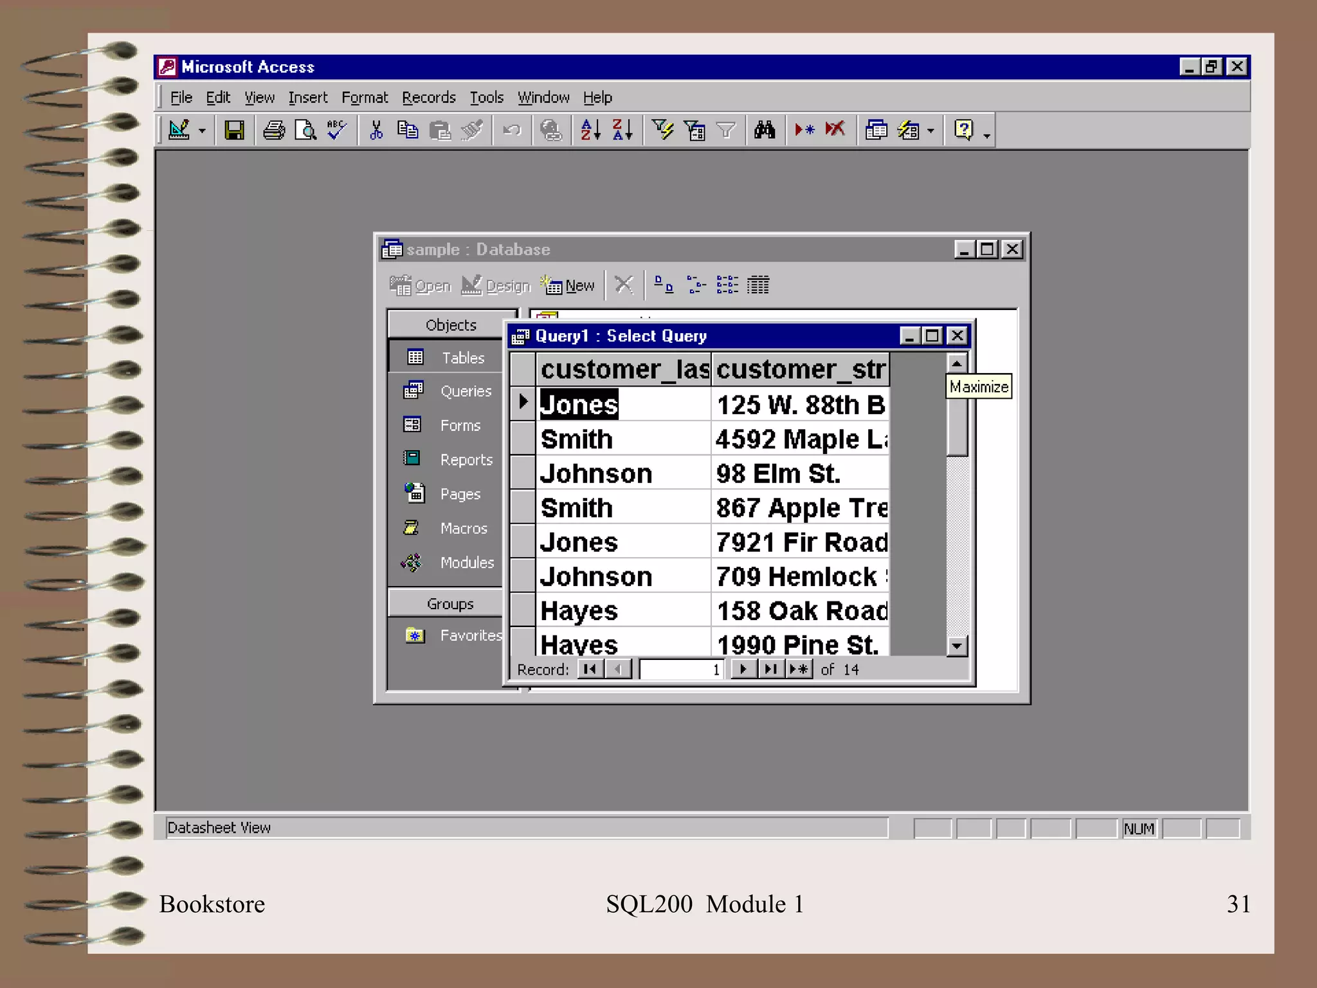Click the Delete Record icon in the toolbar
Viewport: 1317px width, 988px height.
(x=835, y=131)
